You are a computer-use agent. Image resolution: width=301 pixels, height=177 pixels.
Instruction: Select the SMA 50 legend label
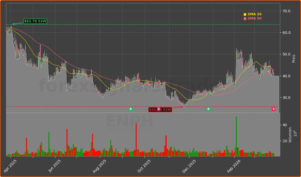point(254,18)
